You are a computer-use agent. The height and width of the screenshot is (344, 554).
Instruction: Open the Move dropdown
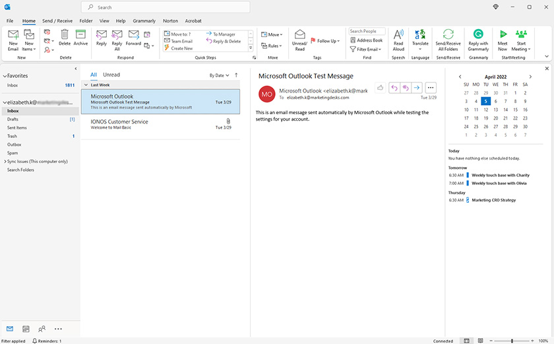(x=272, y=34)
